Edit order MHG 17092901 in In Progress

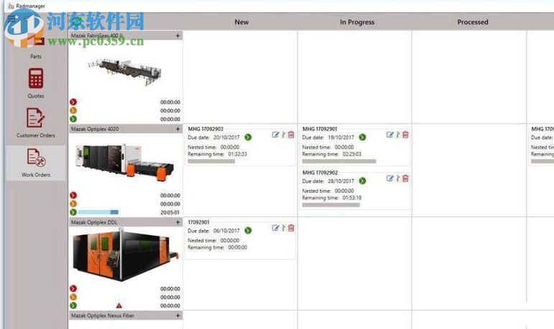point(389,135)
